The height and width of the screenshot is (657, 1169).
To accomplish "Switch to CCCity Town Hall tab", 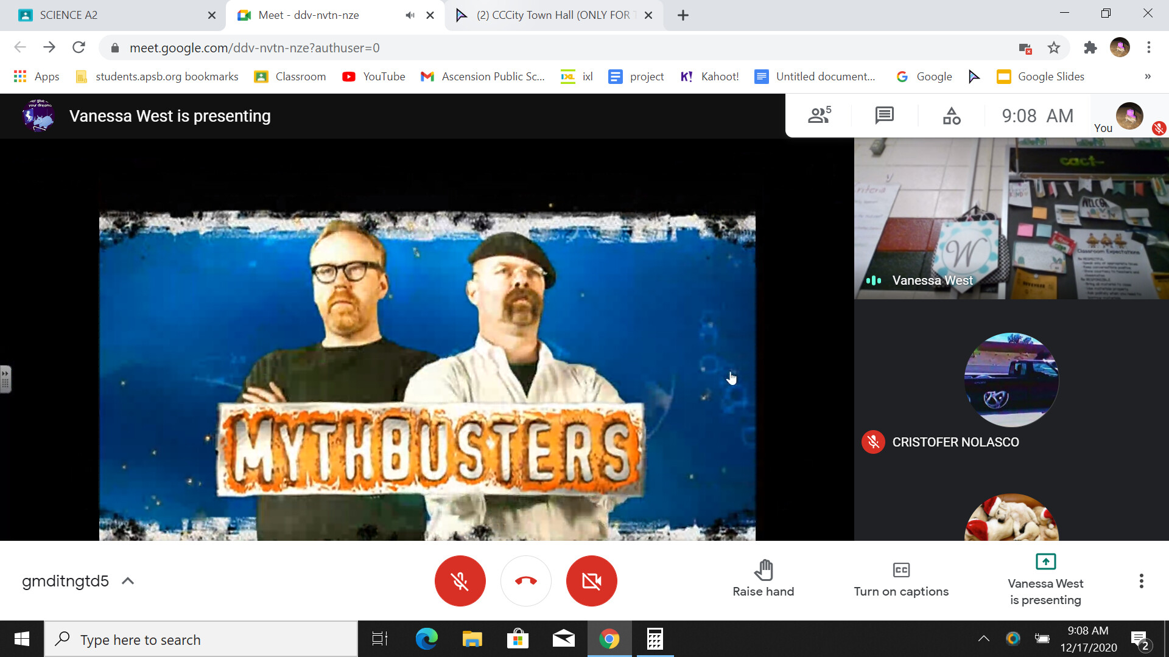I will click(x=554, y=15).
